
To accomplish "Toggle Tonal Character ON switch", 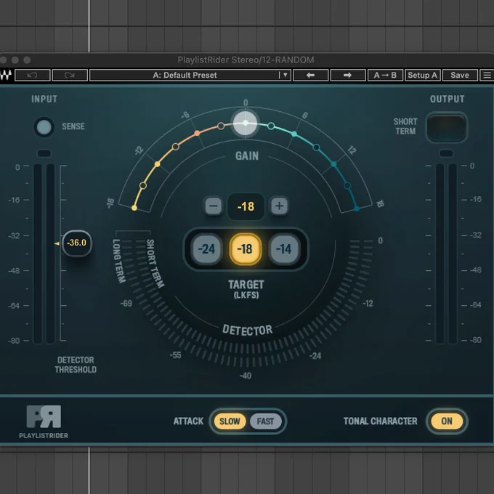I will coord(447,421).
